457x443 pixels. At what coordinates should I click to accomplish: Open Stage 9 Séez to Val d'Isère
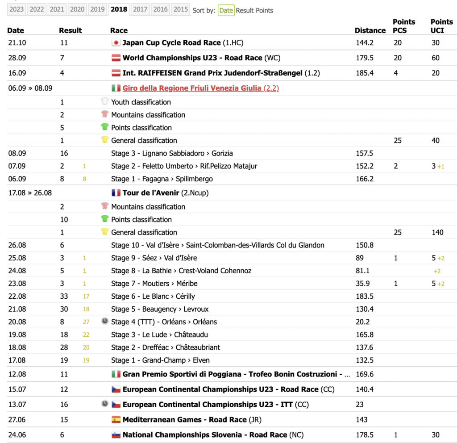point(154,258)
